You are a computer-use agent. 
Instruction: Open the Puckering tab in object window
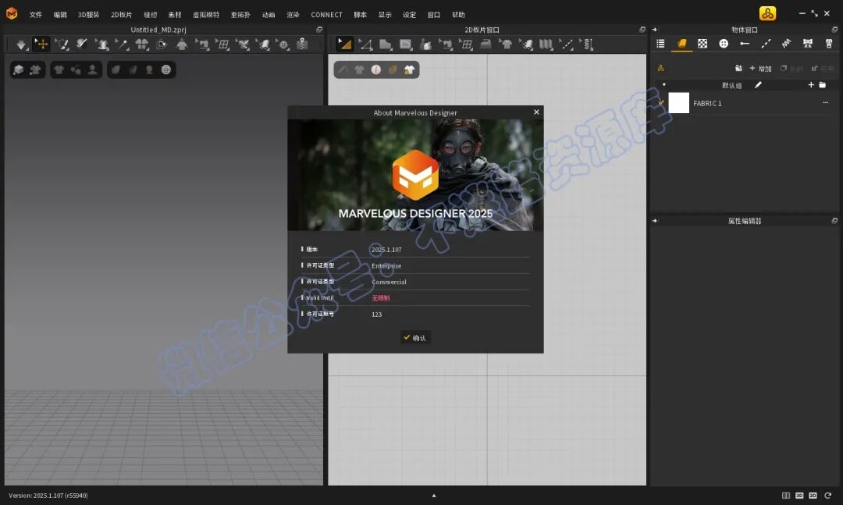click(x=787, y=44)
